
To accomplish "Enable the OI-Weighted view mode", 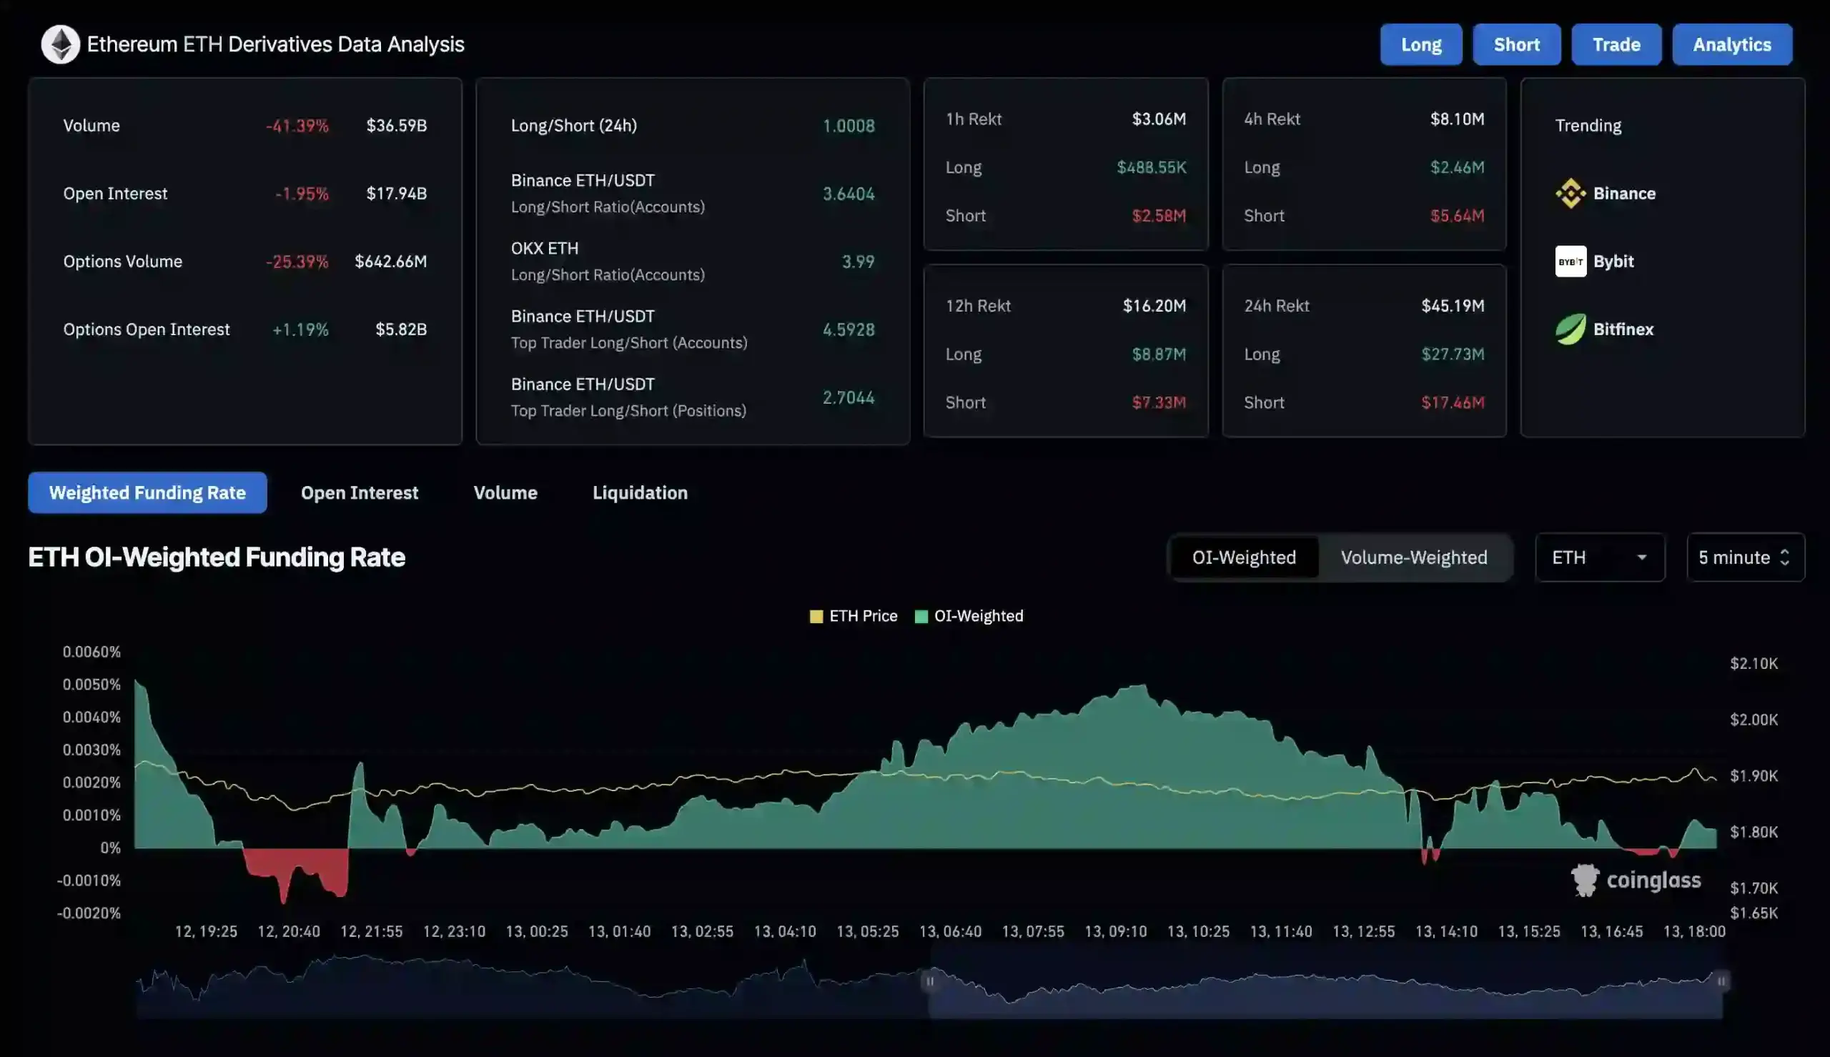I will click(1244, 557).
